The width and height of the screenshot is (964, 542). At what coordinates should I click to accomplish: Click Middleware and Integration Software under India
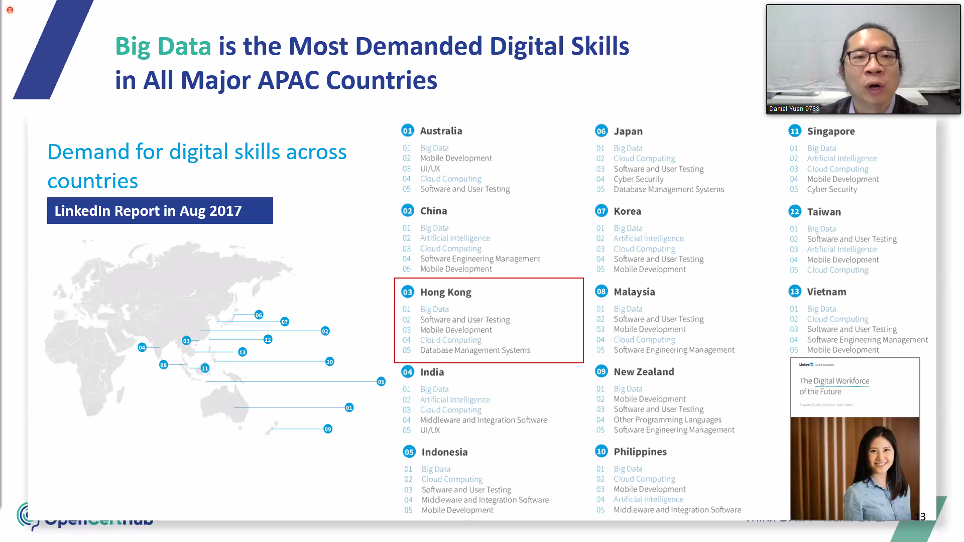coord(484,420)
